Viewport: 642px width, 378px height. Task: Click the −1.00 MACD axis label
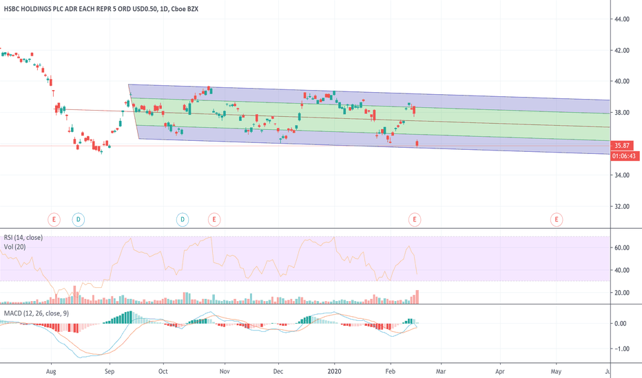[621, 348]
